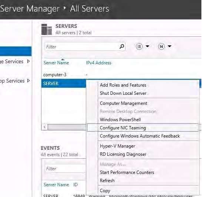Click the search magnifier in Servers filter
The width and height of the screenshot is (204, 197).
pos(122,46)
